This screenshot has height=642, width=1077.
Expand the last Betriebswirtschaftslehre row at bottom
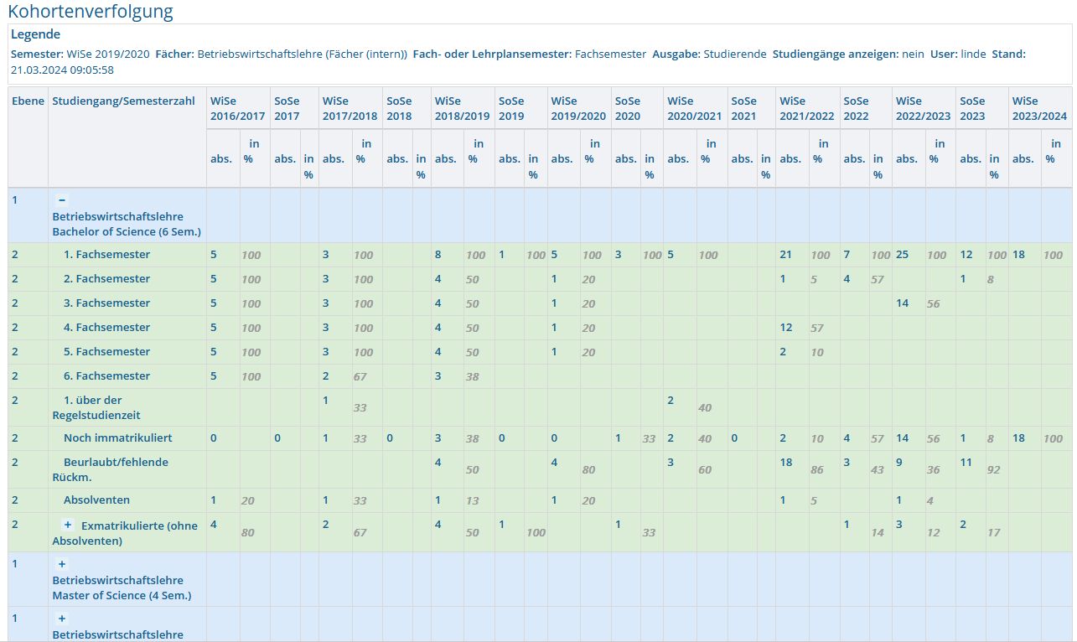tap(62, 619)
